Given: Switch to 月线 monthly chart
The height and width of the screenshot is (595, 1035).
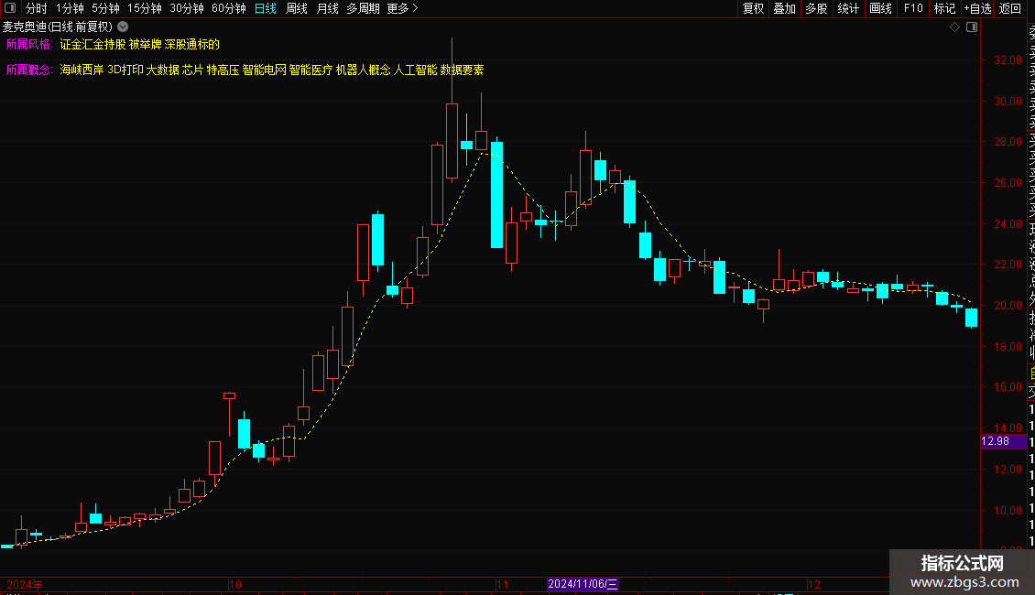Looking at the screenshot, I should [327, 8].
